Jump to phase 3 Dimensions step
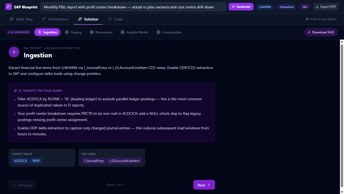Image resolution: width=344 pixels, height=194 pixels. (x=101, y=32)
